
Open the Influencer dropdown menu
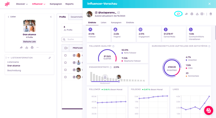pos(39,4)
